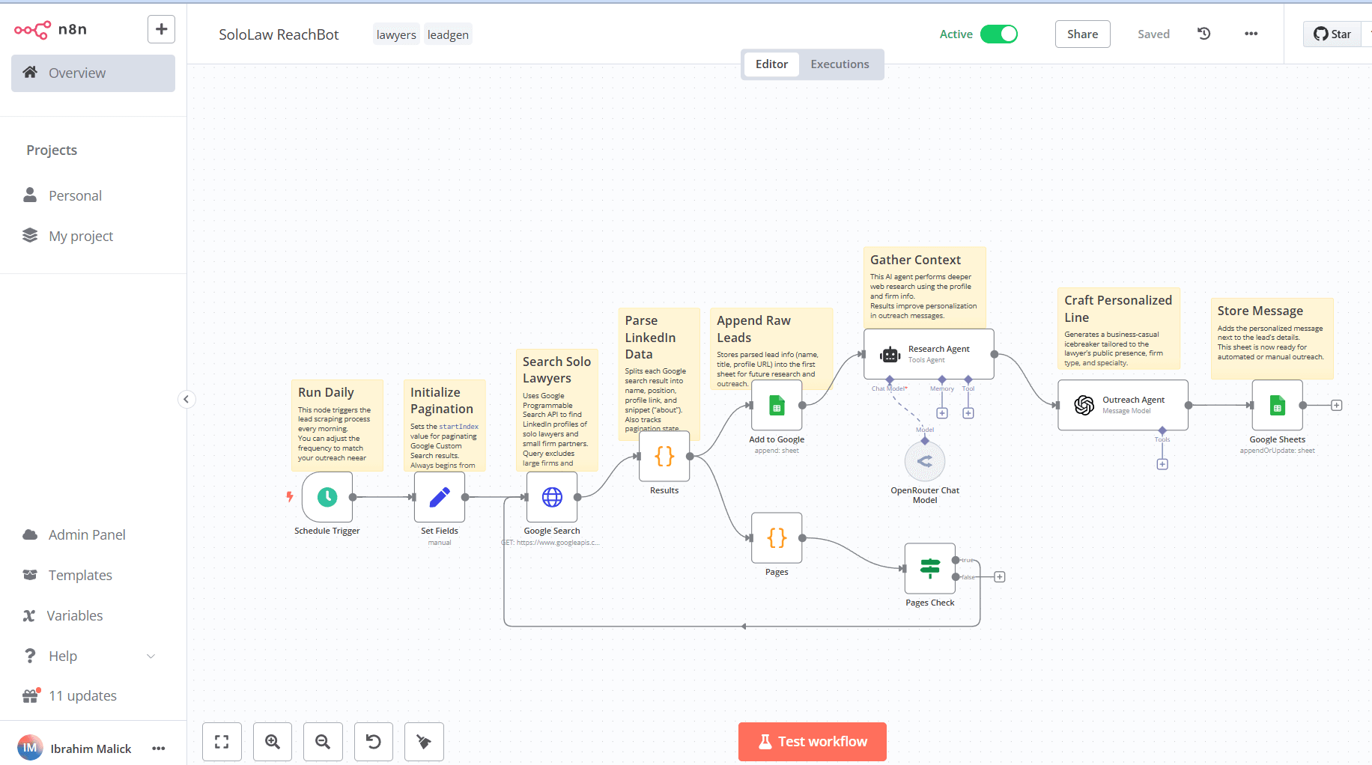Open the workflow options ellipsis menu
The height and width of the screenshot is (765, 1372).
coord(1251,34)
